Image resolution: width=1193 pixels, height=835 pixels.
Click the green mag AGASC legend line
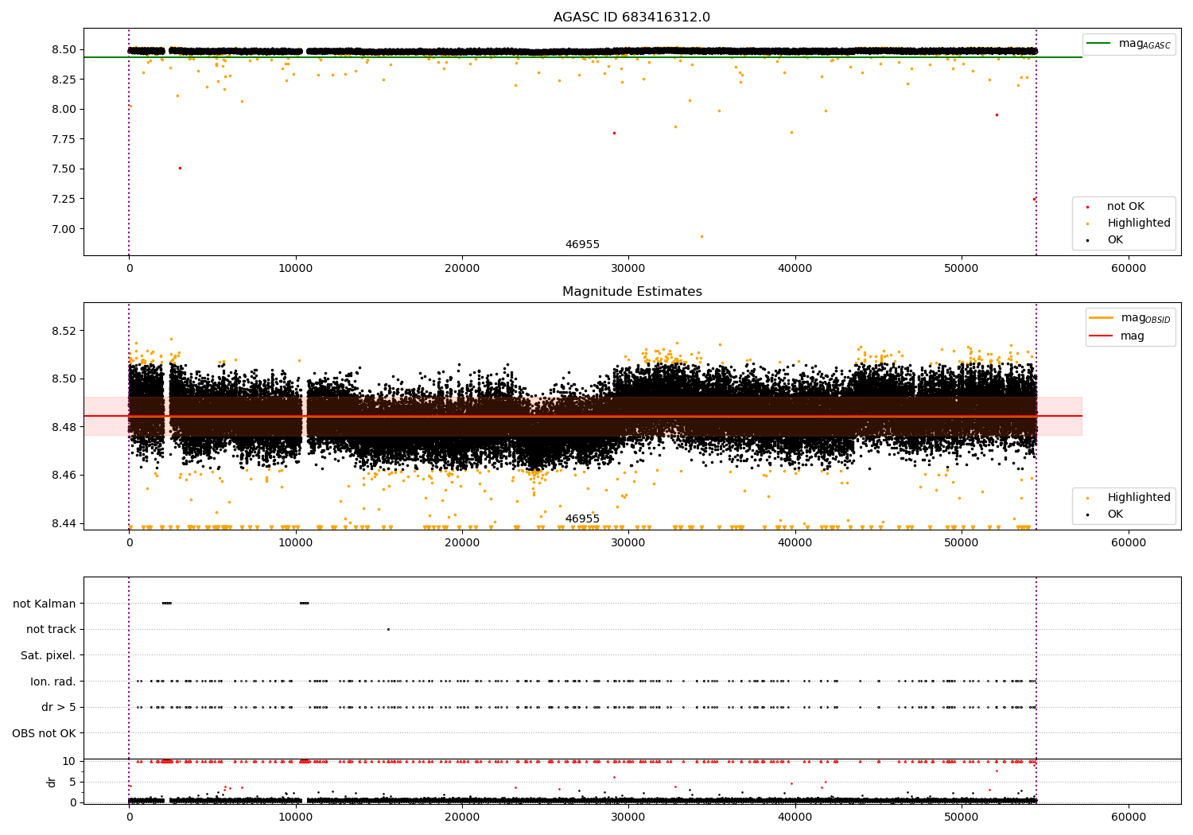tap(1098, 44)
